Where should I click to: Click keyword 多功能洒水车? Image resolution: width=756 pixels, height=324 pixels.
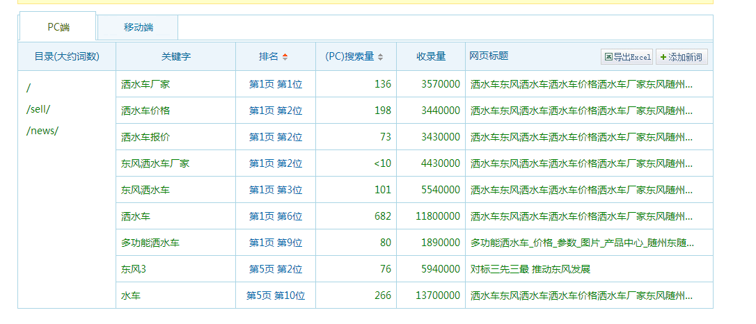(x=150, y=243)
